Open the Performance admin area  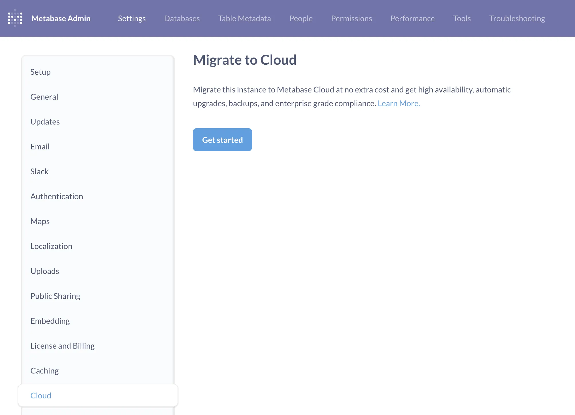pos(412,18)
